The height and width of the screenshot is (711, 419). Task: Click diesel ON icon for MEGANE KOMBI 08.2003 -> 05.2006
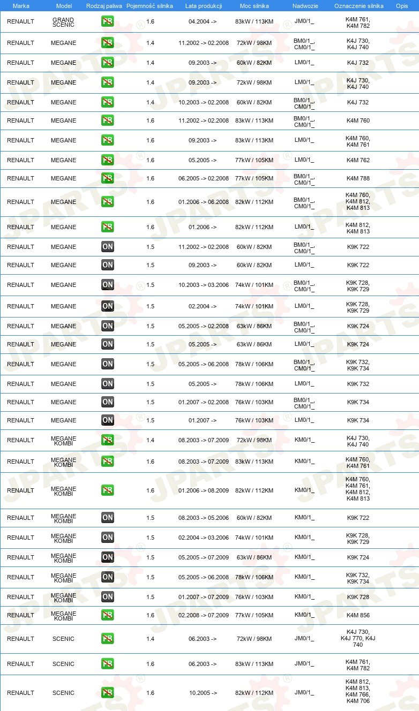pos(108,518)
